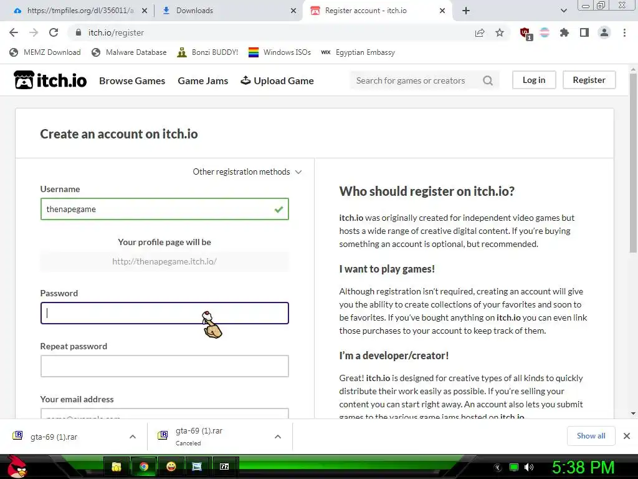The width and height of the screenshot is (638, 479).
Task: Open Upload Game menu item
Action: coord(277,80)
